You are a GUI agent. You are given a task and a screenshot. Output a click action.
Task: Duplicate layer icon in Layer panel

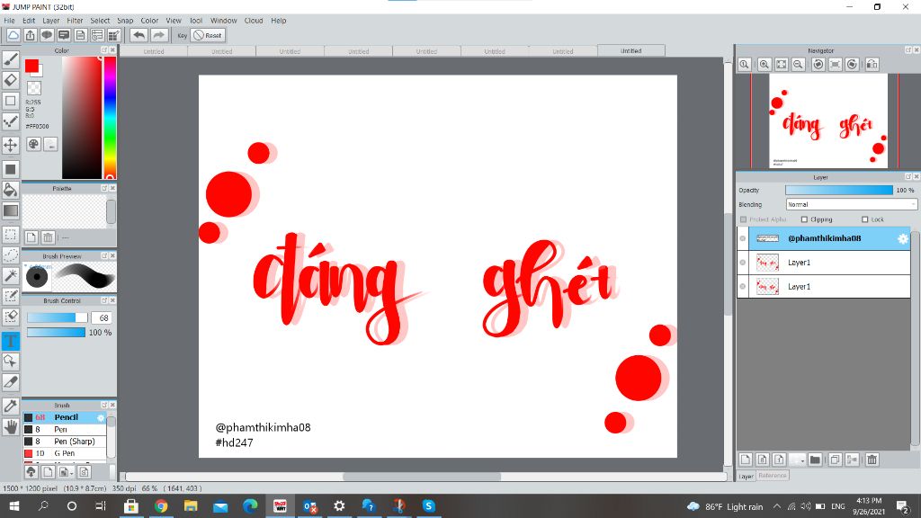tap(835, 460)
